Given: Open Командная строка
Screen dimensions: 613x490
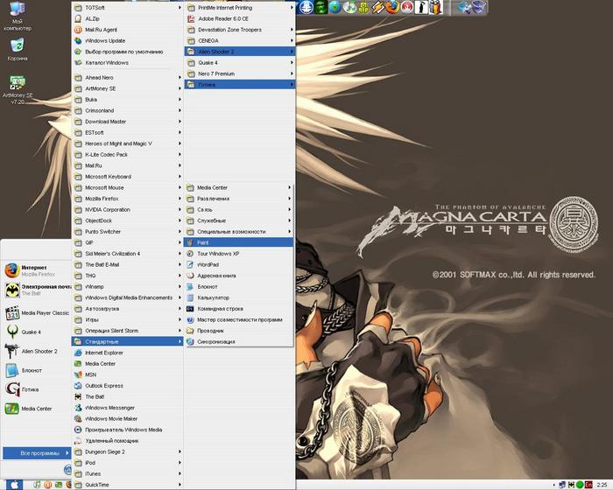Looking at the screenshot, I should pyautogui.click(x=239, y=308).
